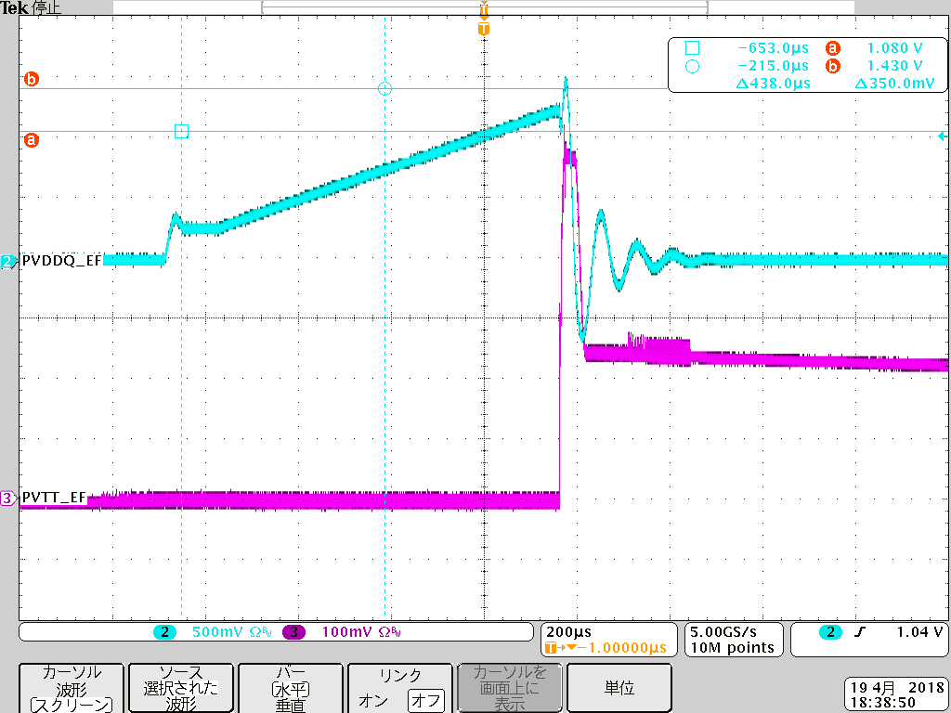Click the −653.0µs cursor time readout

(x=773, y=48)
